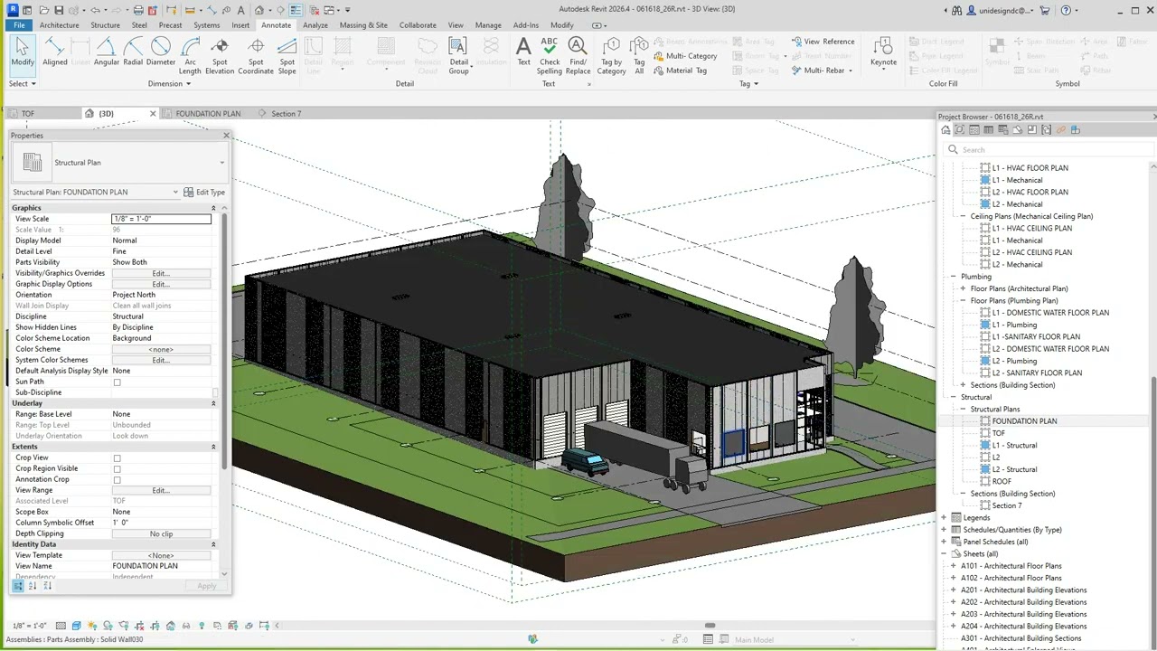Select the Tag by Category tool
Viewport: 1157px width, 651px height.
coord(611,56)
